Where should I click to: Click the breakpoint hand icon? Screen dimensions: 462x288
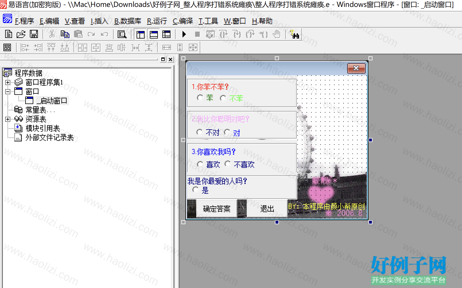coord(276,34)
